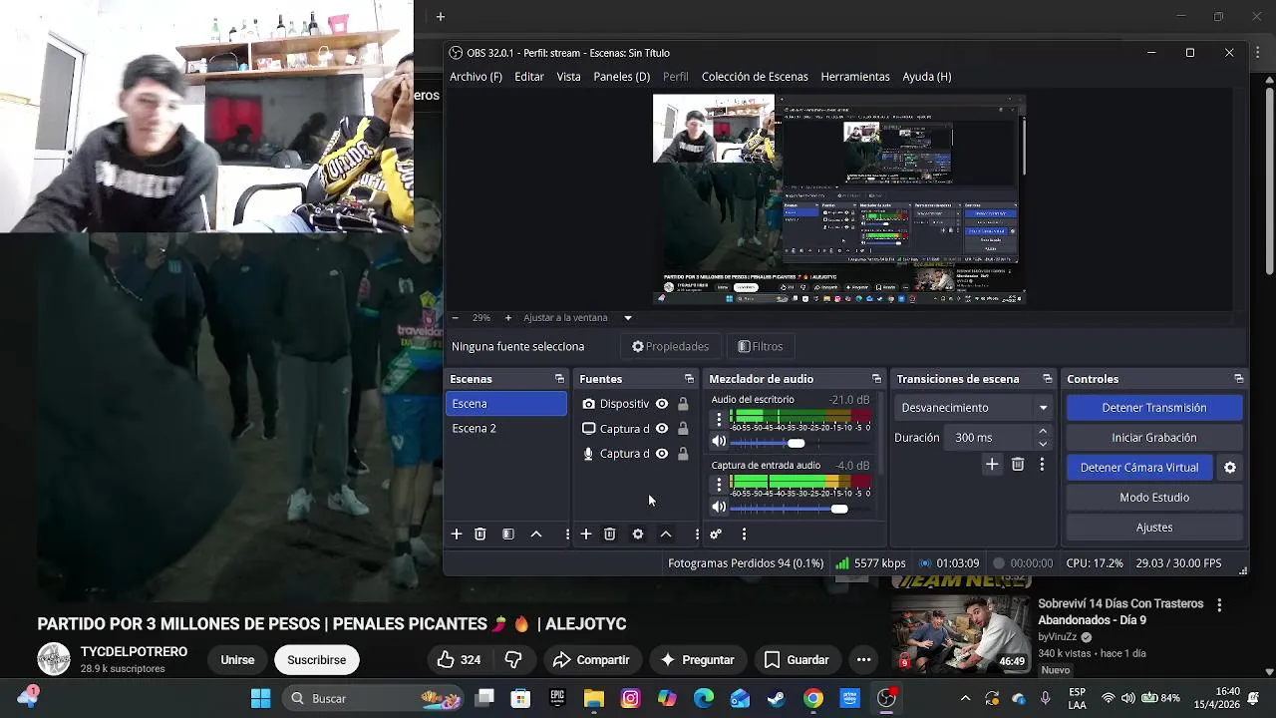Open audio mixer bottom three-dot menu
The height and width of the screenshot is (718, 1276).
tap(744, 535)
